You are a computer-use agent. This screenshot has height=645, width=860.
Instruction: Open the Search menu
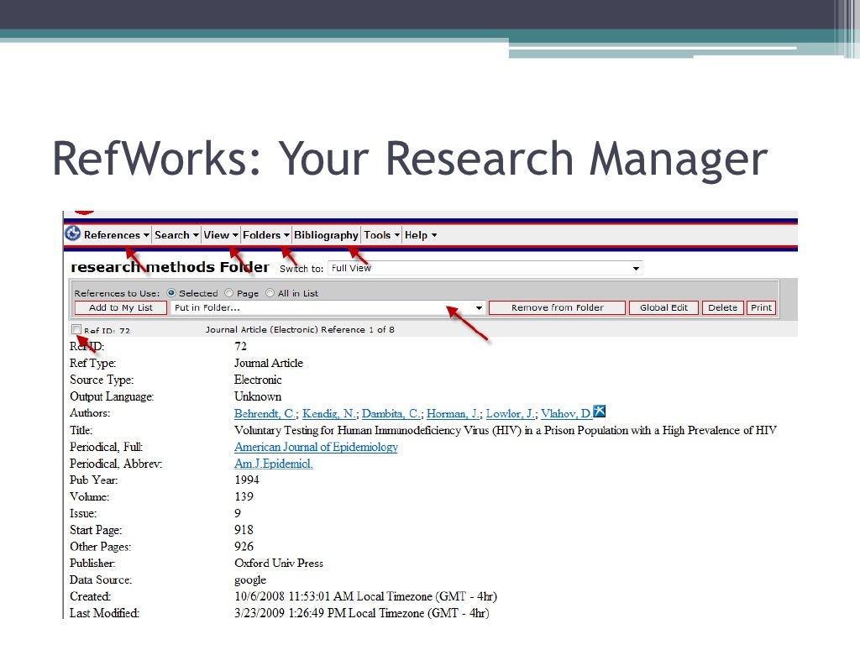176,235
